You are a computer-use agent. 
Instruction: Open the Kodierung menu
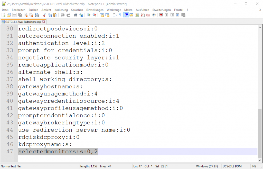pyautogui.click(x=61, y=10)
